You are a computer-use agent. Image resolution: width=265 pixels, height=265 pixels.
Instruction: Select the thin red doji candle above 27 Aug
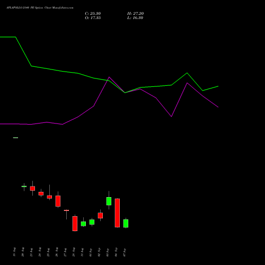(x=66, y=210)
